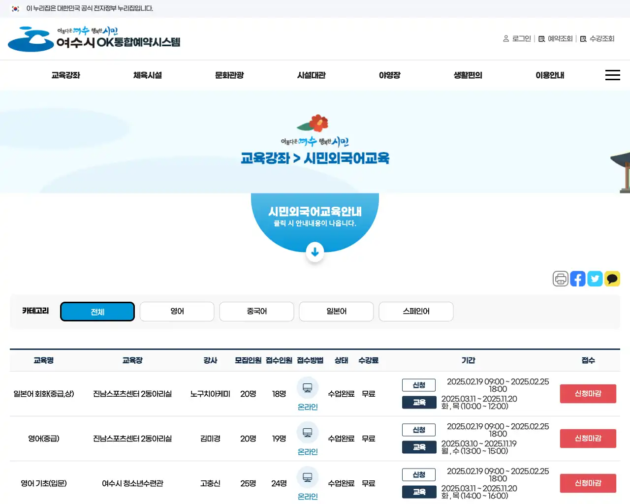Image resolution: width=630 pixels, height=504 pixels.
Task: Select the 영어 category filter
Action: point(177,311)
